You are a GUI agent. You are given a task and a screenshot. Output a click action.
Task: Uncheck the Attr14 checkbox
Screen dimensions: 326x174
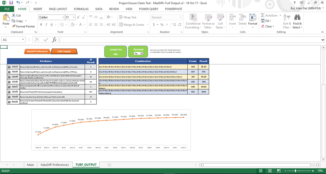(x=9, y=72)
